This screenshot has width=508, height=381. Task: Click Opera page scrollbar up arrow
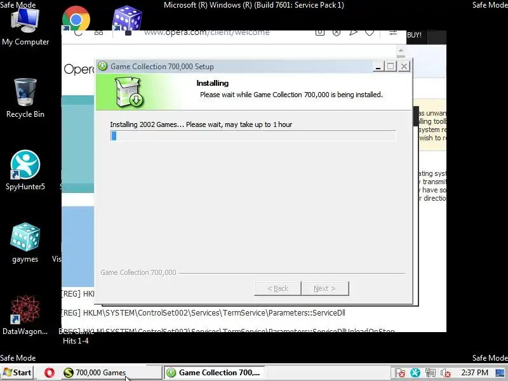[401, 52]
